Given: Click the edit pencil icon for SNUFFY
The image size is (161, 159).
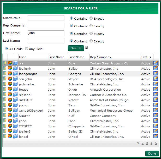Looking at the screenshot, I should point(156,116).
